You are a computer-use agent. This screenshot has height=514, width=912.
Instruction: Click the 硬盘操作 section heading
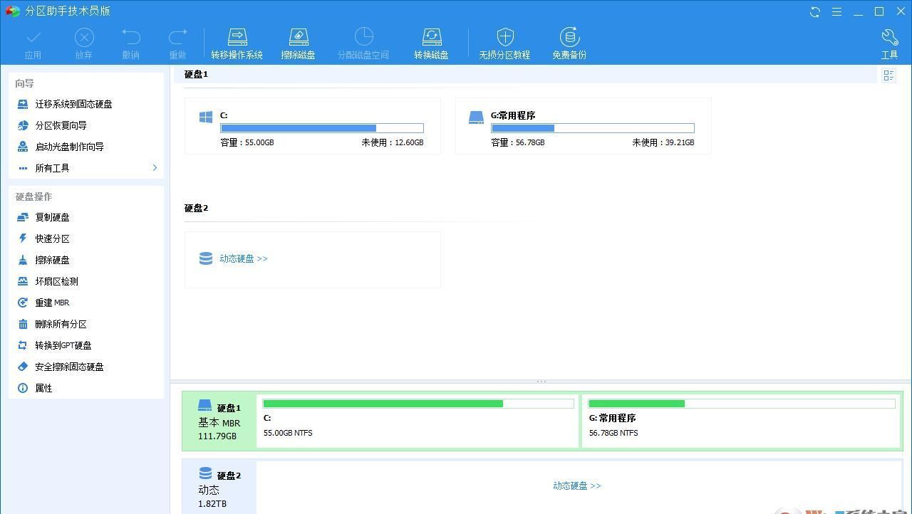[x=33, y=196]
